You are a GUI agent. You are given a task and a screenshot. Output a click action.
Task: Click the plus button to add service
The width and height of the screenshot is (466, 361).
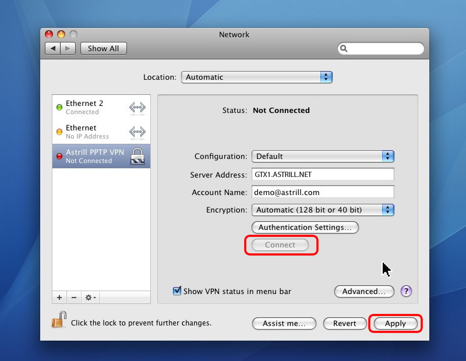click(x=59, y=298)
